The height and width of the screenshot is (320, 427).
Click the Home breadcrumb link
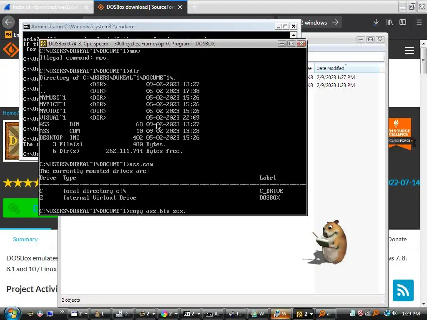[x=10, y=112]
